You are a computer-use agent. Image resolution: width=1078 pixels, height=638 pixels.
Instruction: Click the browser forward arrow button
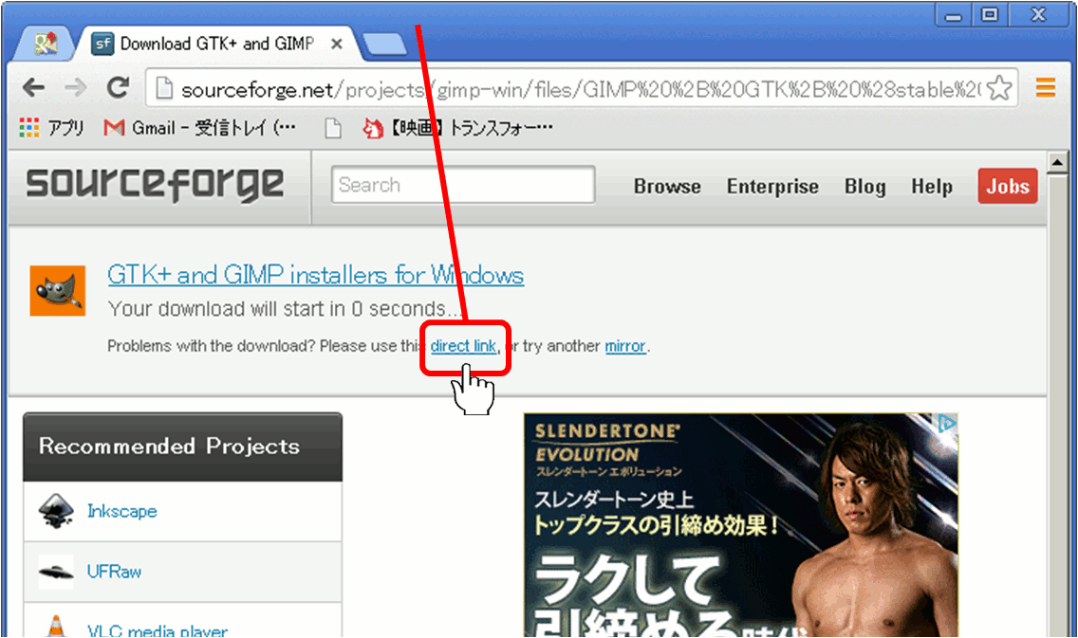point(75,88)
